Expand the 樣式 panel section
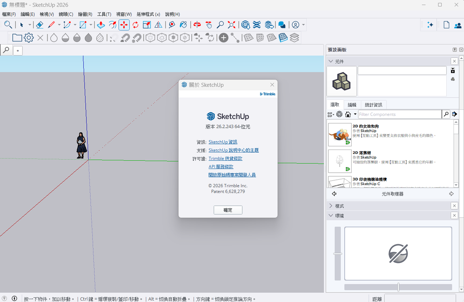Image resolution: width=464 pixels, height=302 pixels. tap(331, 206)
